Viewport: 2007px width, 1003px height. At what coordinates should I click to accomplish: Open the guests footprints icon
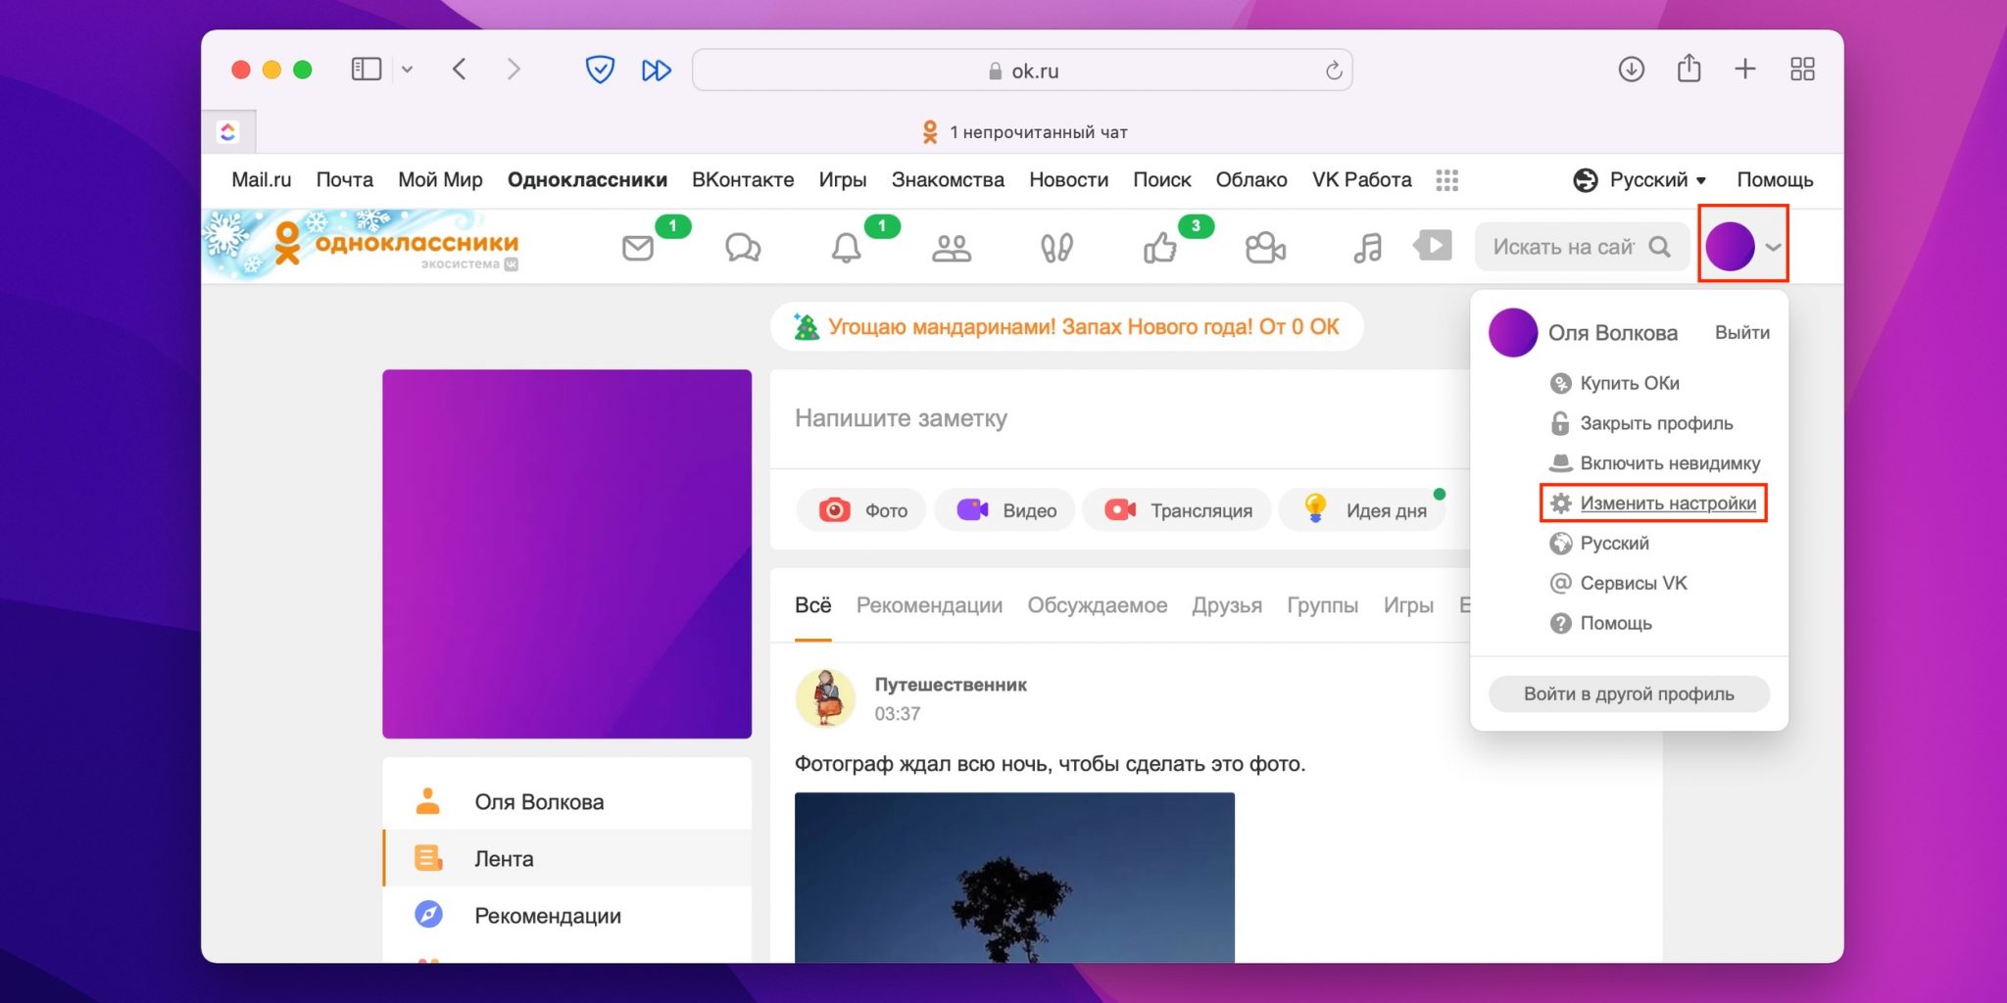point(1056,248)
